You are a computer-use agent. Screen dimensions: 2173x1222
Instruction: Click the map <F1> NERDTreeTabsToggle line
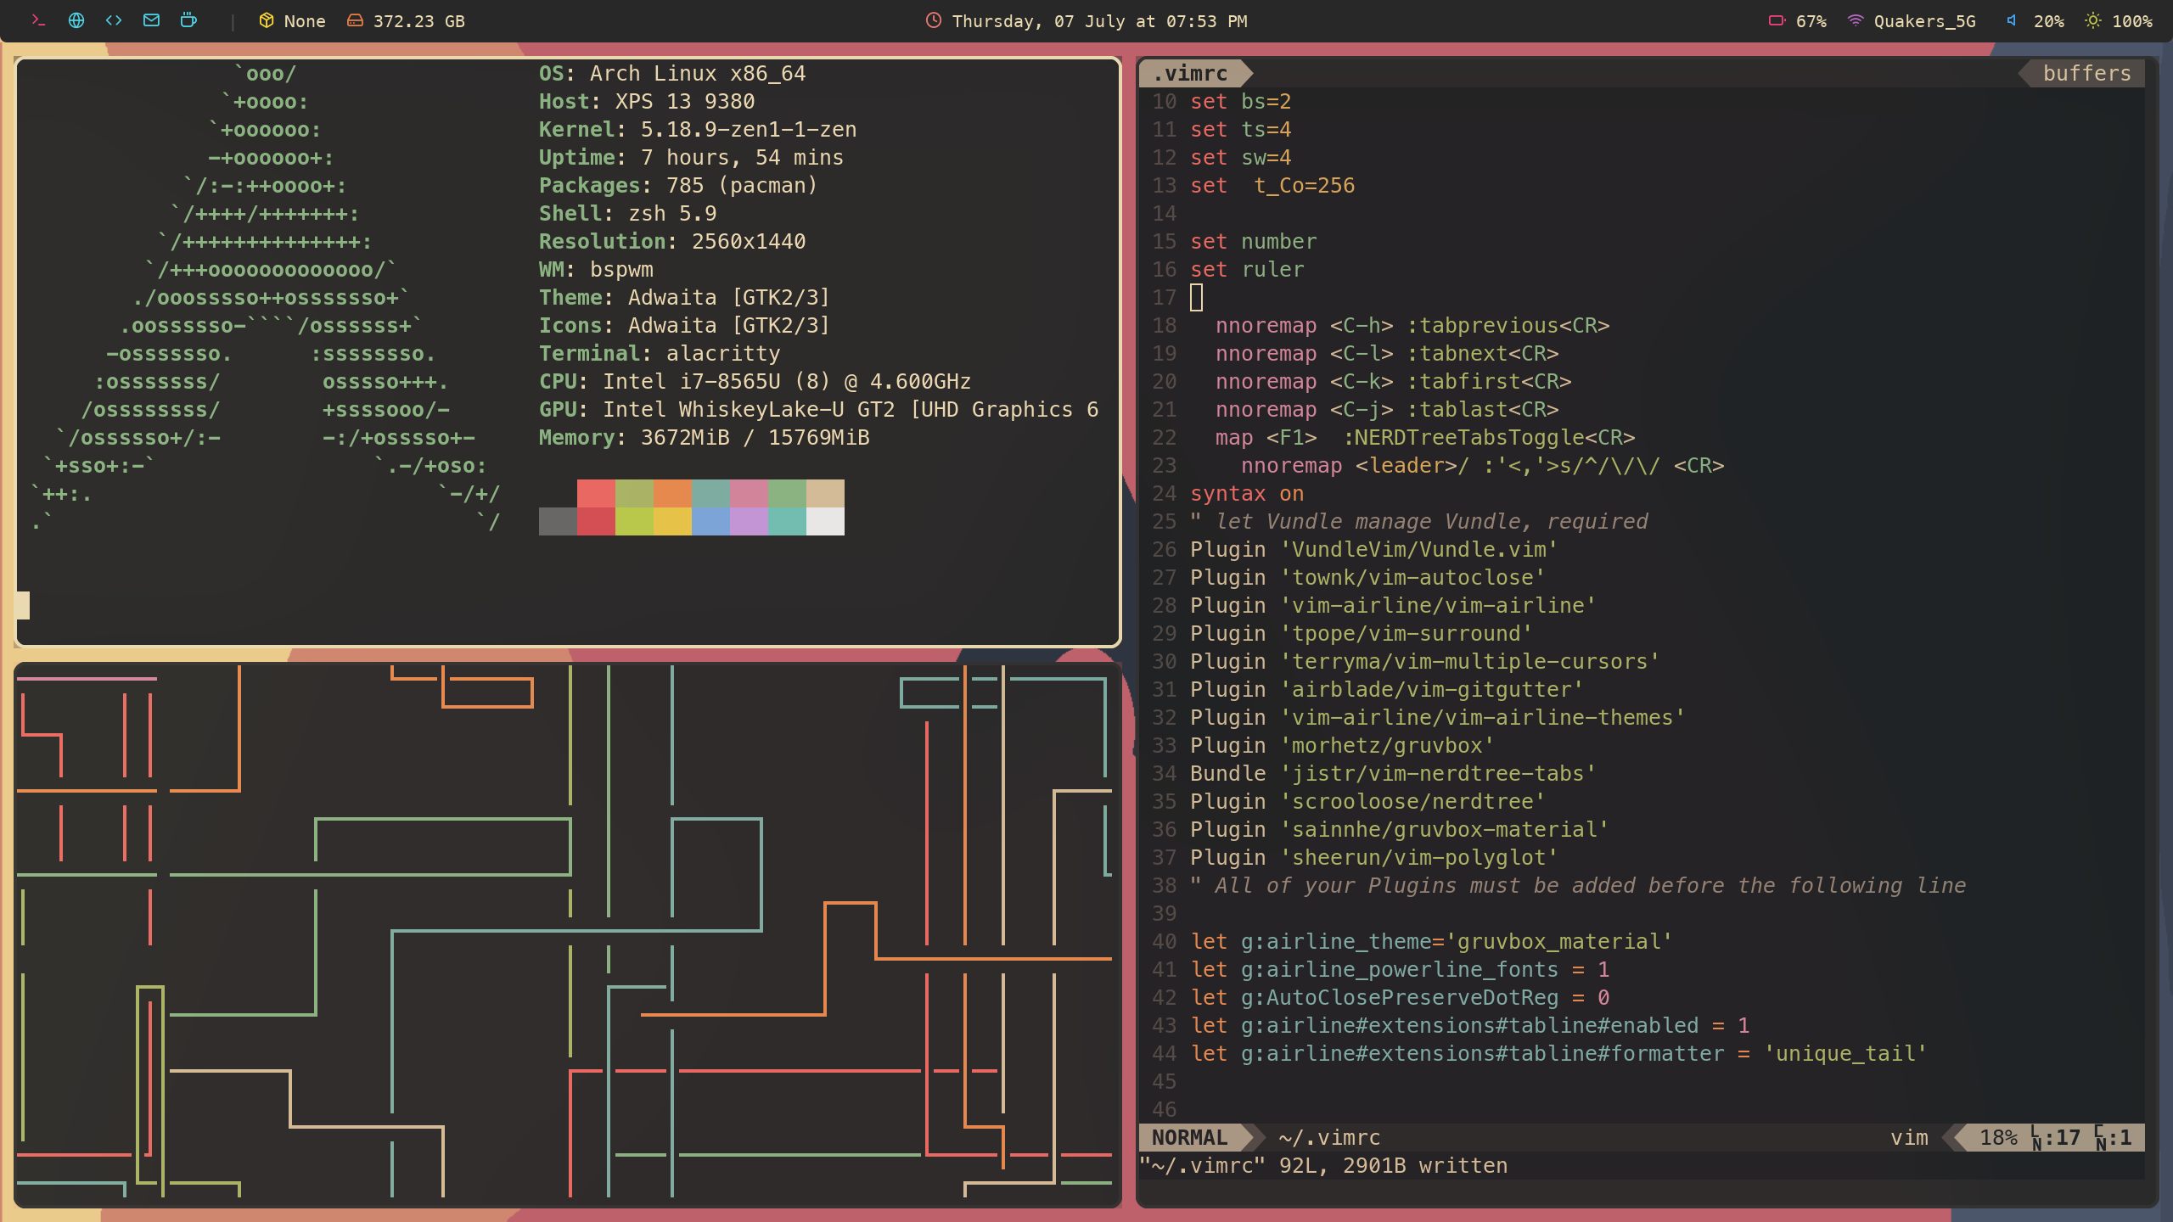(1425, 438)
